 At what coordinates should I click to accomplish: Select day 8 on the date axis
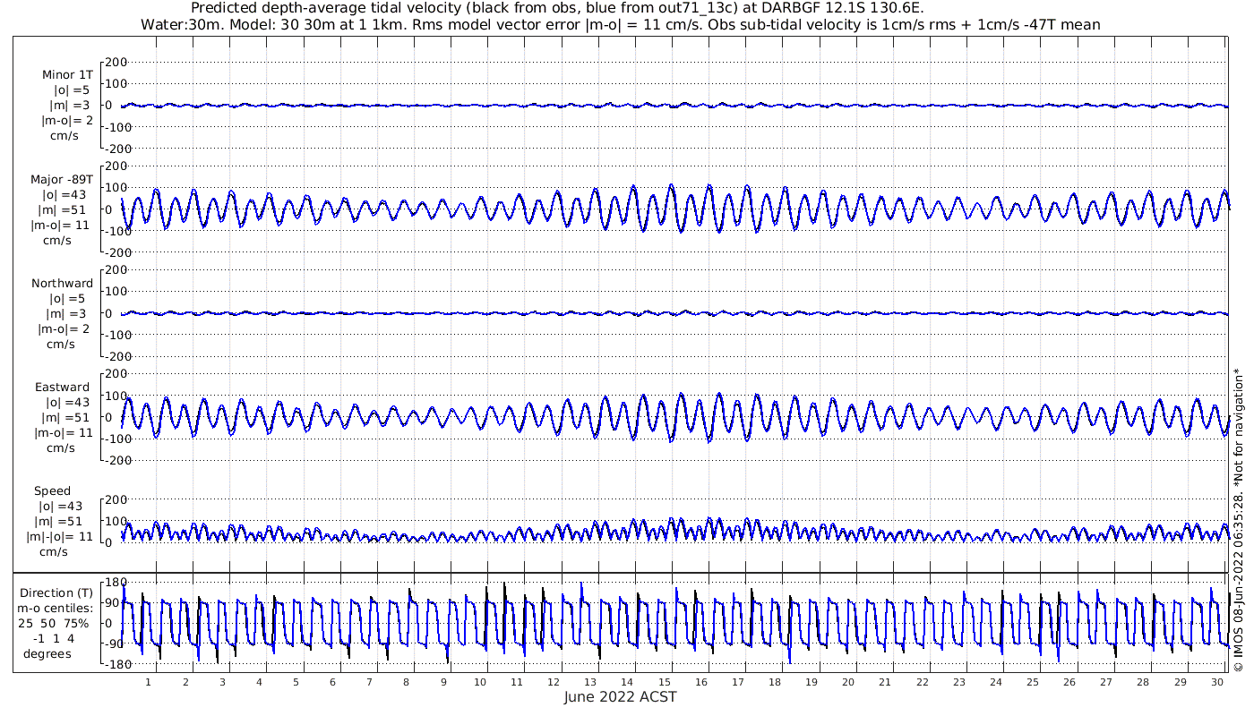(x=406, y=682)
